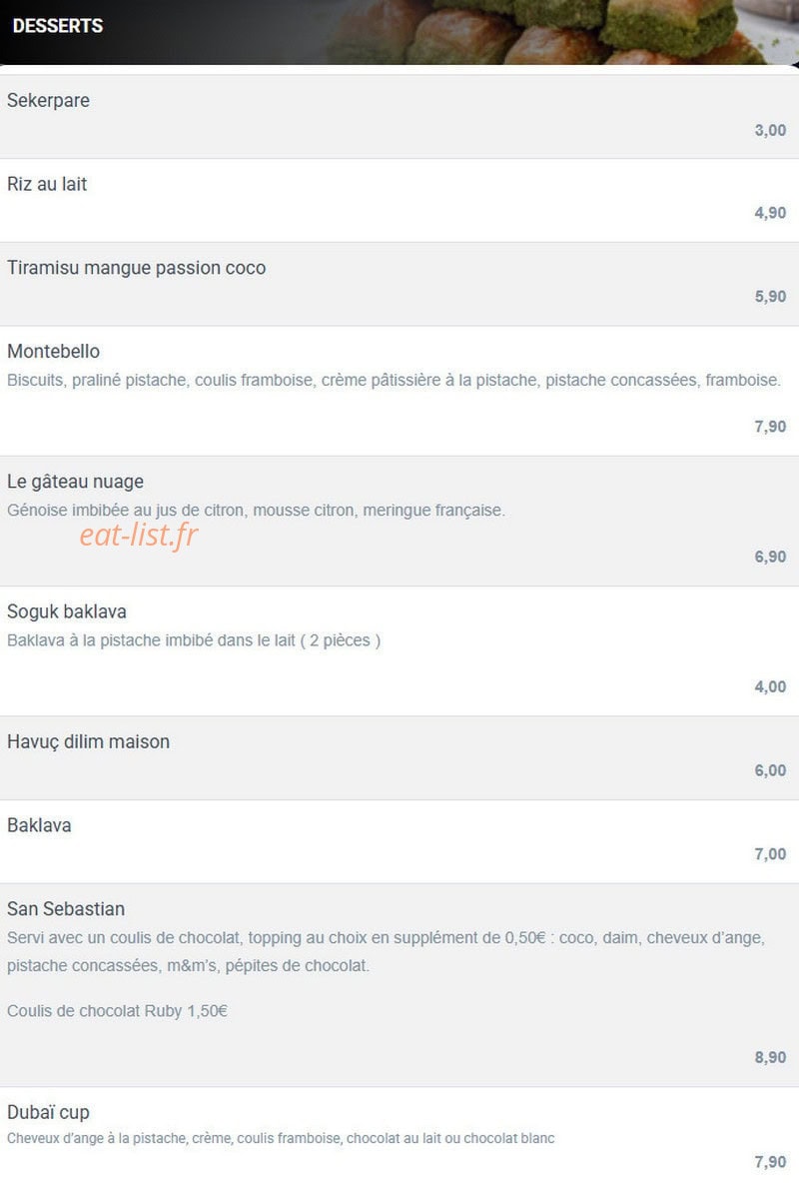Image resolution: width=799 pixels, height=1200 pixels.
Task: Select Le gâteau nuage item
Action: (x=399, y=521)
